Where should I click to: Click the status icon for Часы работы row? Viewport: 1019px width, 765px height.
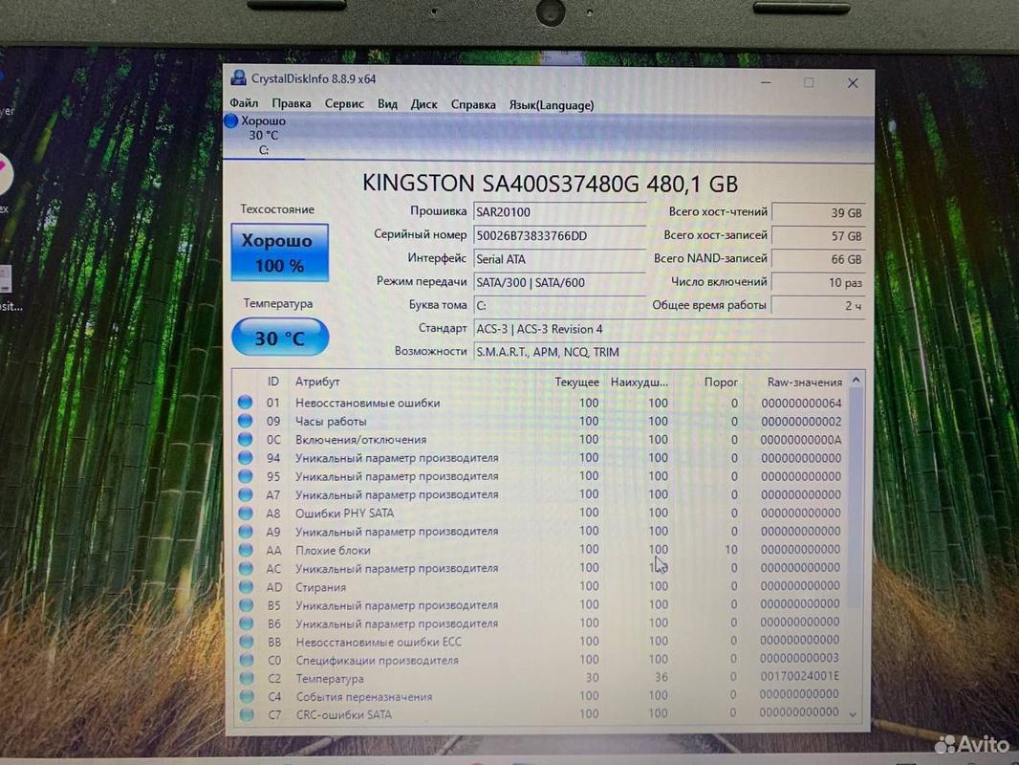[x=246, y=422]
